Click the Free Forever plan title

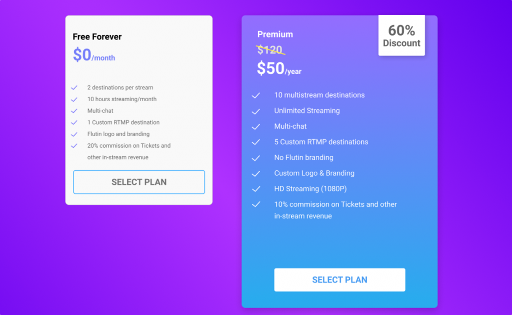97,37
